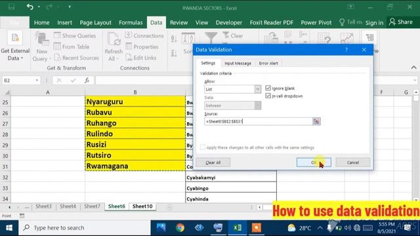The width and height of the screenshot is (420, 236).
Task: Click the Show Queries button
Action: 75,35
